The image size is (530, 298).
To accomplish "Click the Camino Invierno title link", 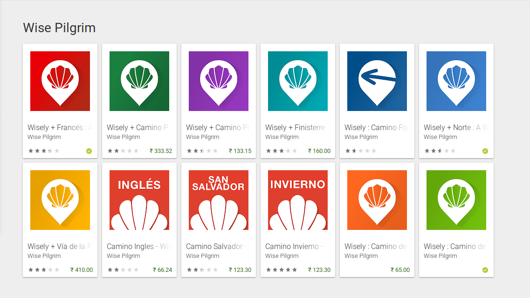I will pos(294,246).
